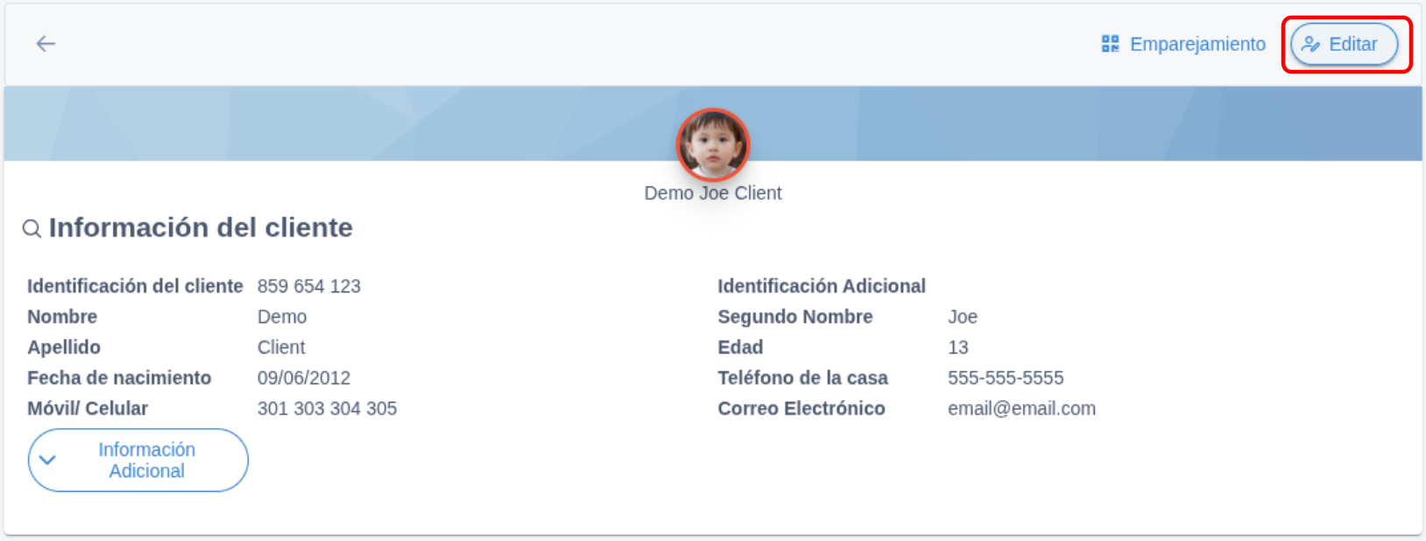Click the birth date 09/06/2012
The image size is (1426, 541).
[304, 378]
